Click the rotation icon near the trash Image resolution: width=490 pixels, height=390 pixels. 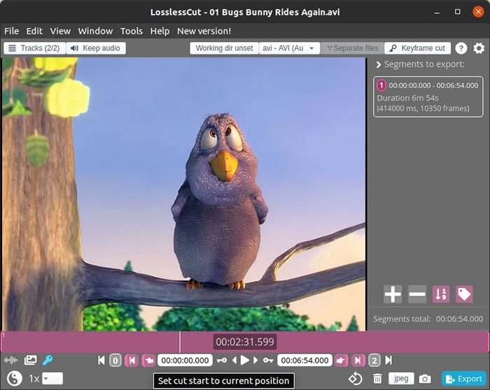point(355,379)
